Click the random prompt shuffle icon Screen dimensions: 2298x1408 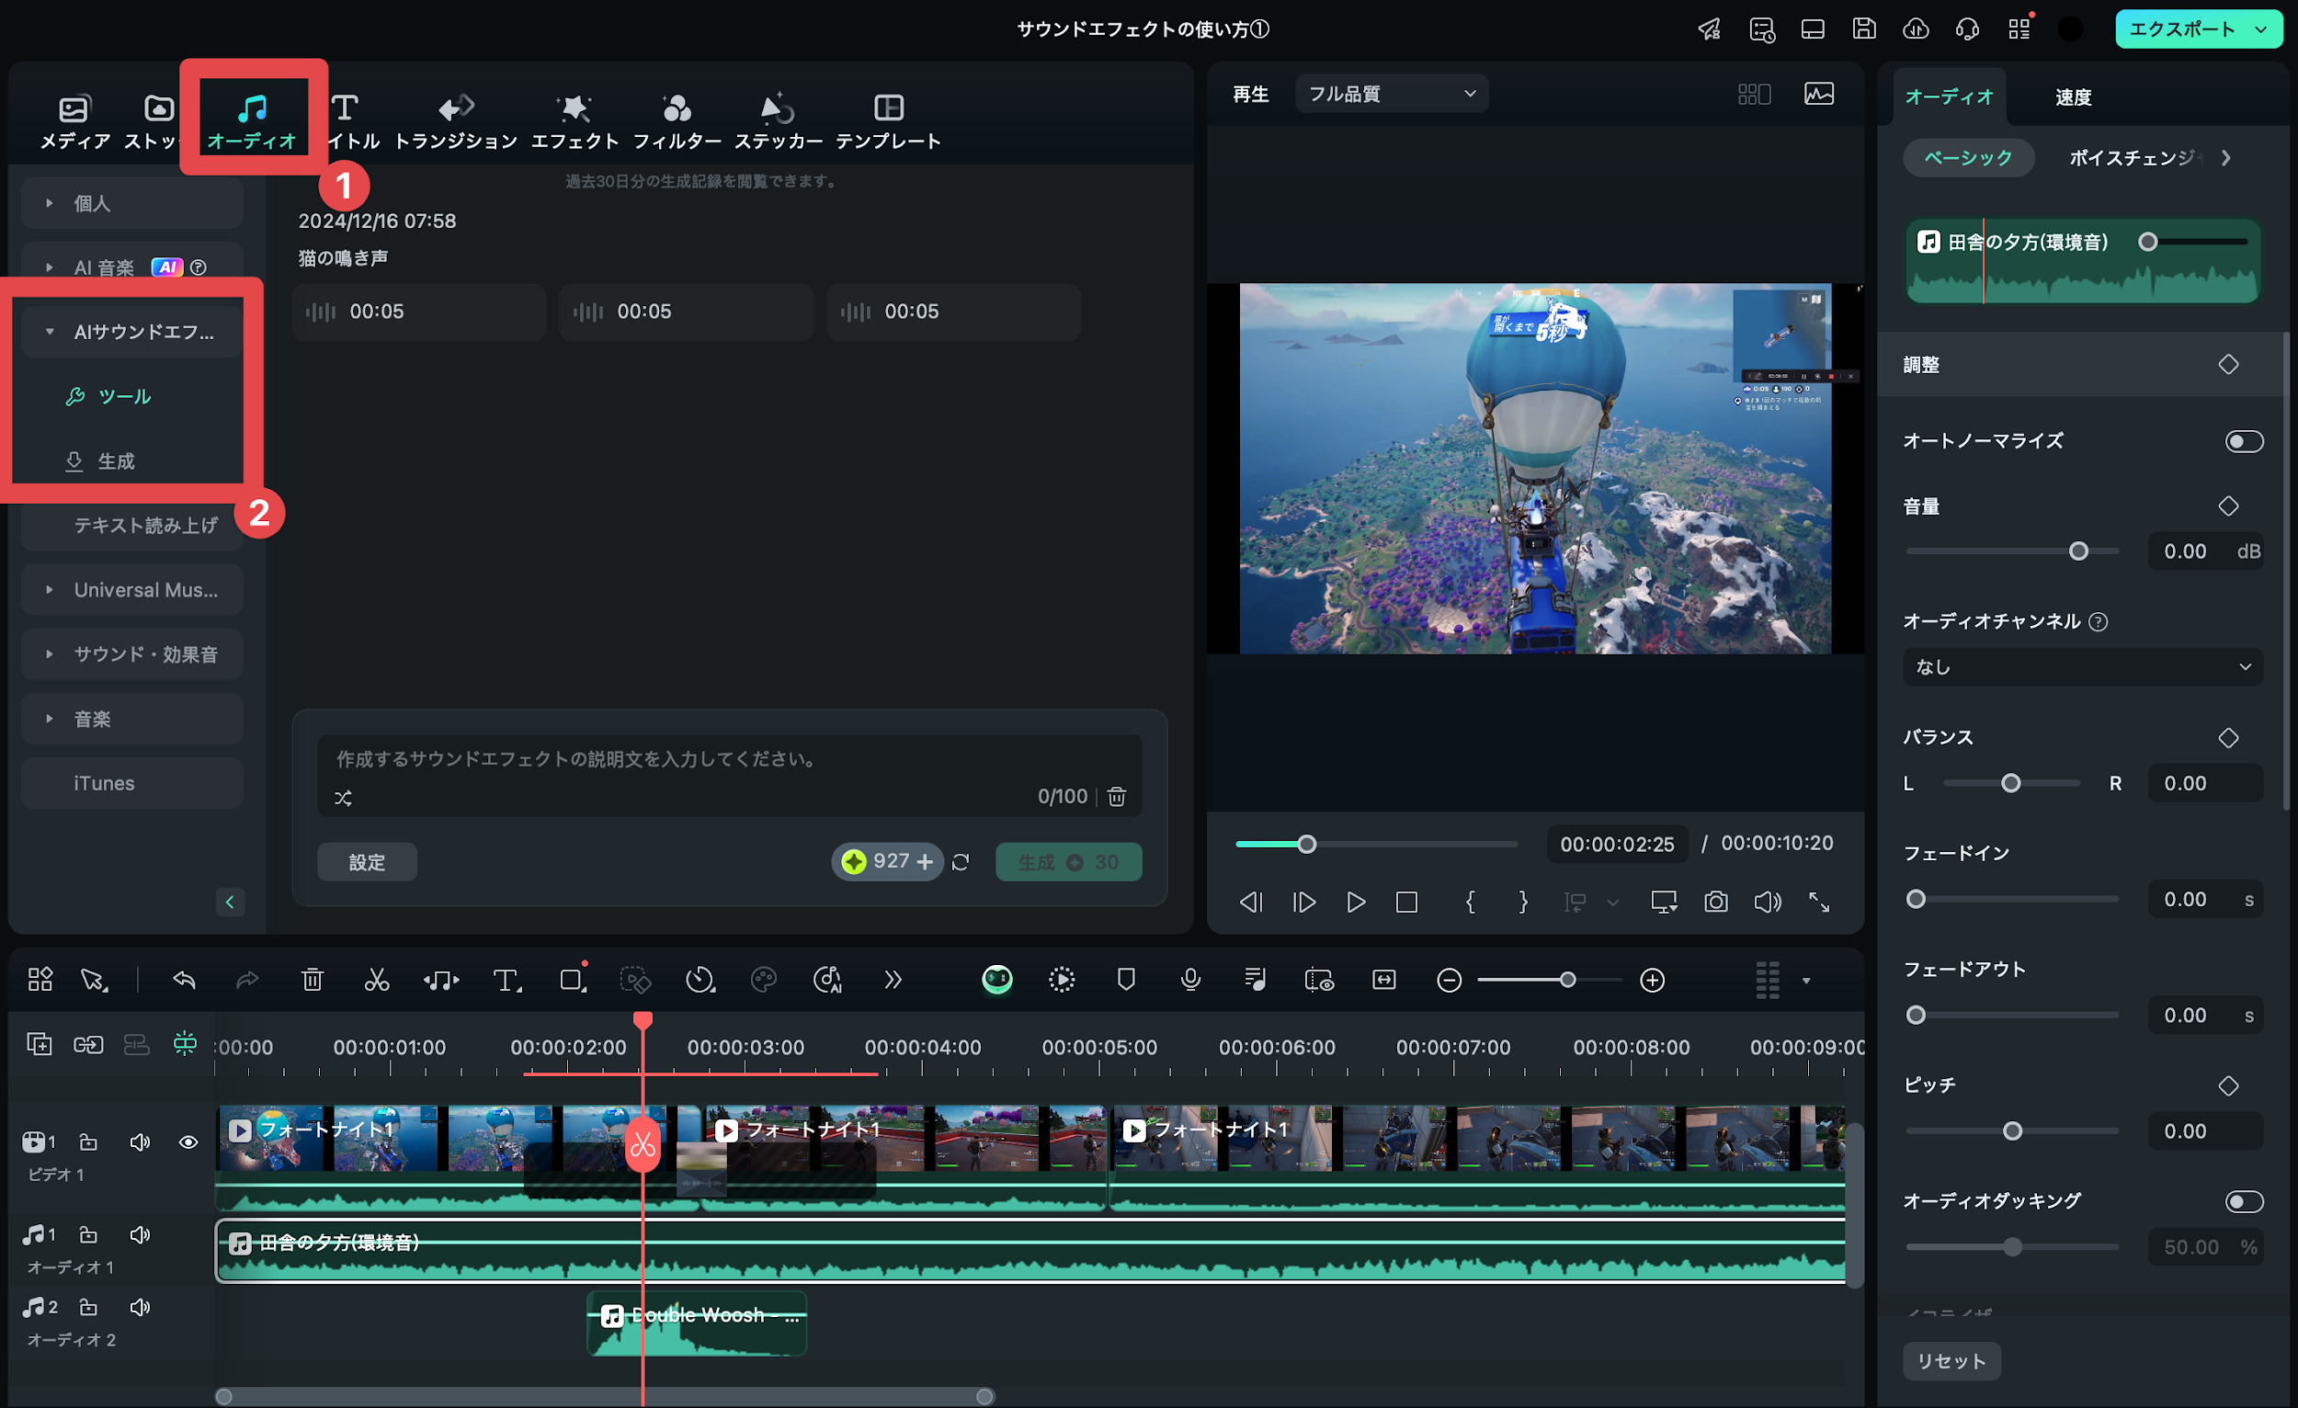coord(343,798)
